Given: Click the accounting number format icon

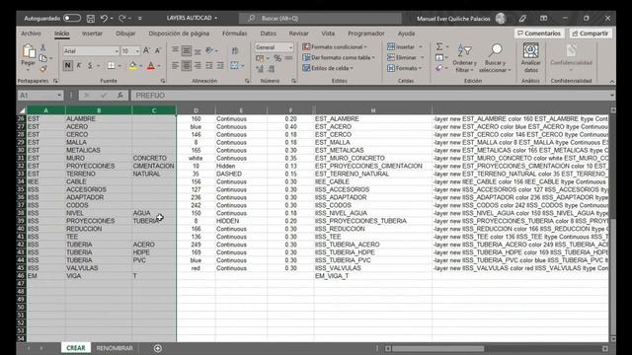Looking at the screenshot, I should click(x=260, y=58).
